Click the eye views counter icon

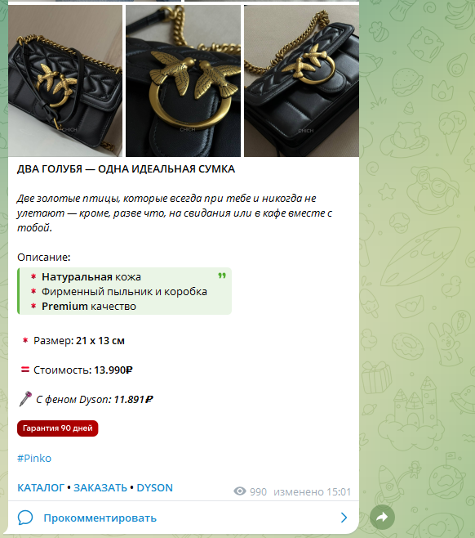(x=240, y=491)
